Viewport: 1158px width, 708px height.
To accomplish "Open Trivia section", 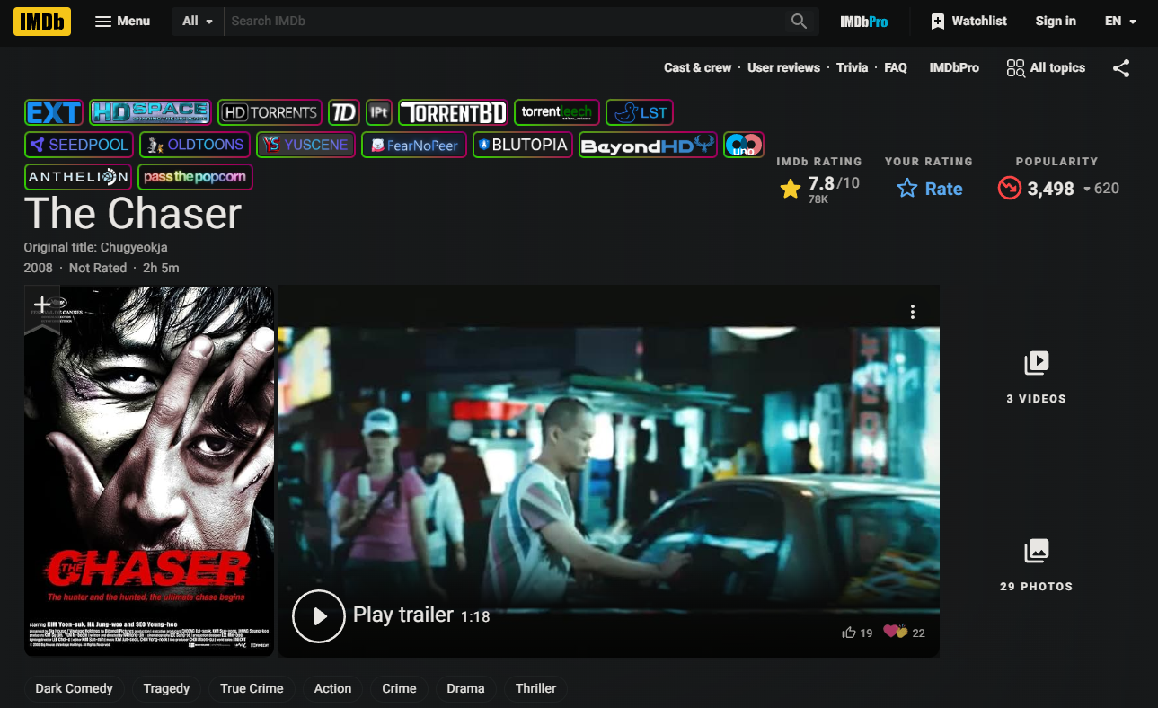I will (x=852, y=67).
